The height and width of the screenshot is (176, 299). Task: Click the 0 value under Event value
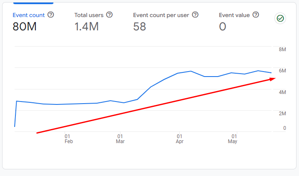(x=222, y=27)
